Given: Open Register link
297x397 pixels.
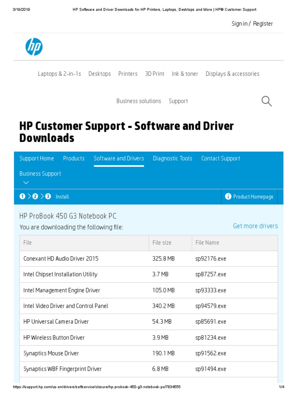Looking at the screenshot, I should [263, 24].
